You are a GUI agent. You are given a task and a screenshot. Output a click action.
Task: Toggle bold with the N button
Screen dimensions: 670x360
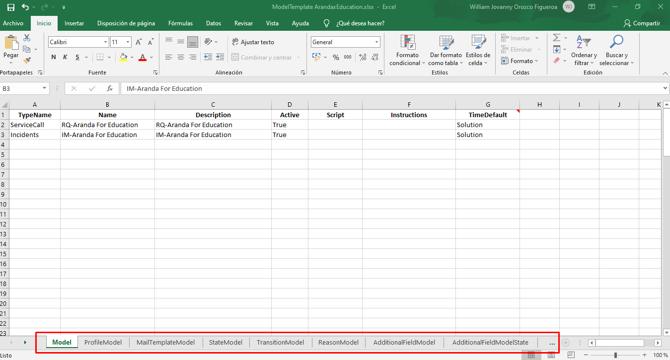54,57
